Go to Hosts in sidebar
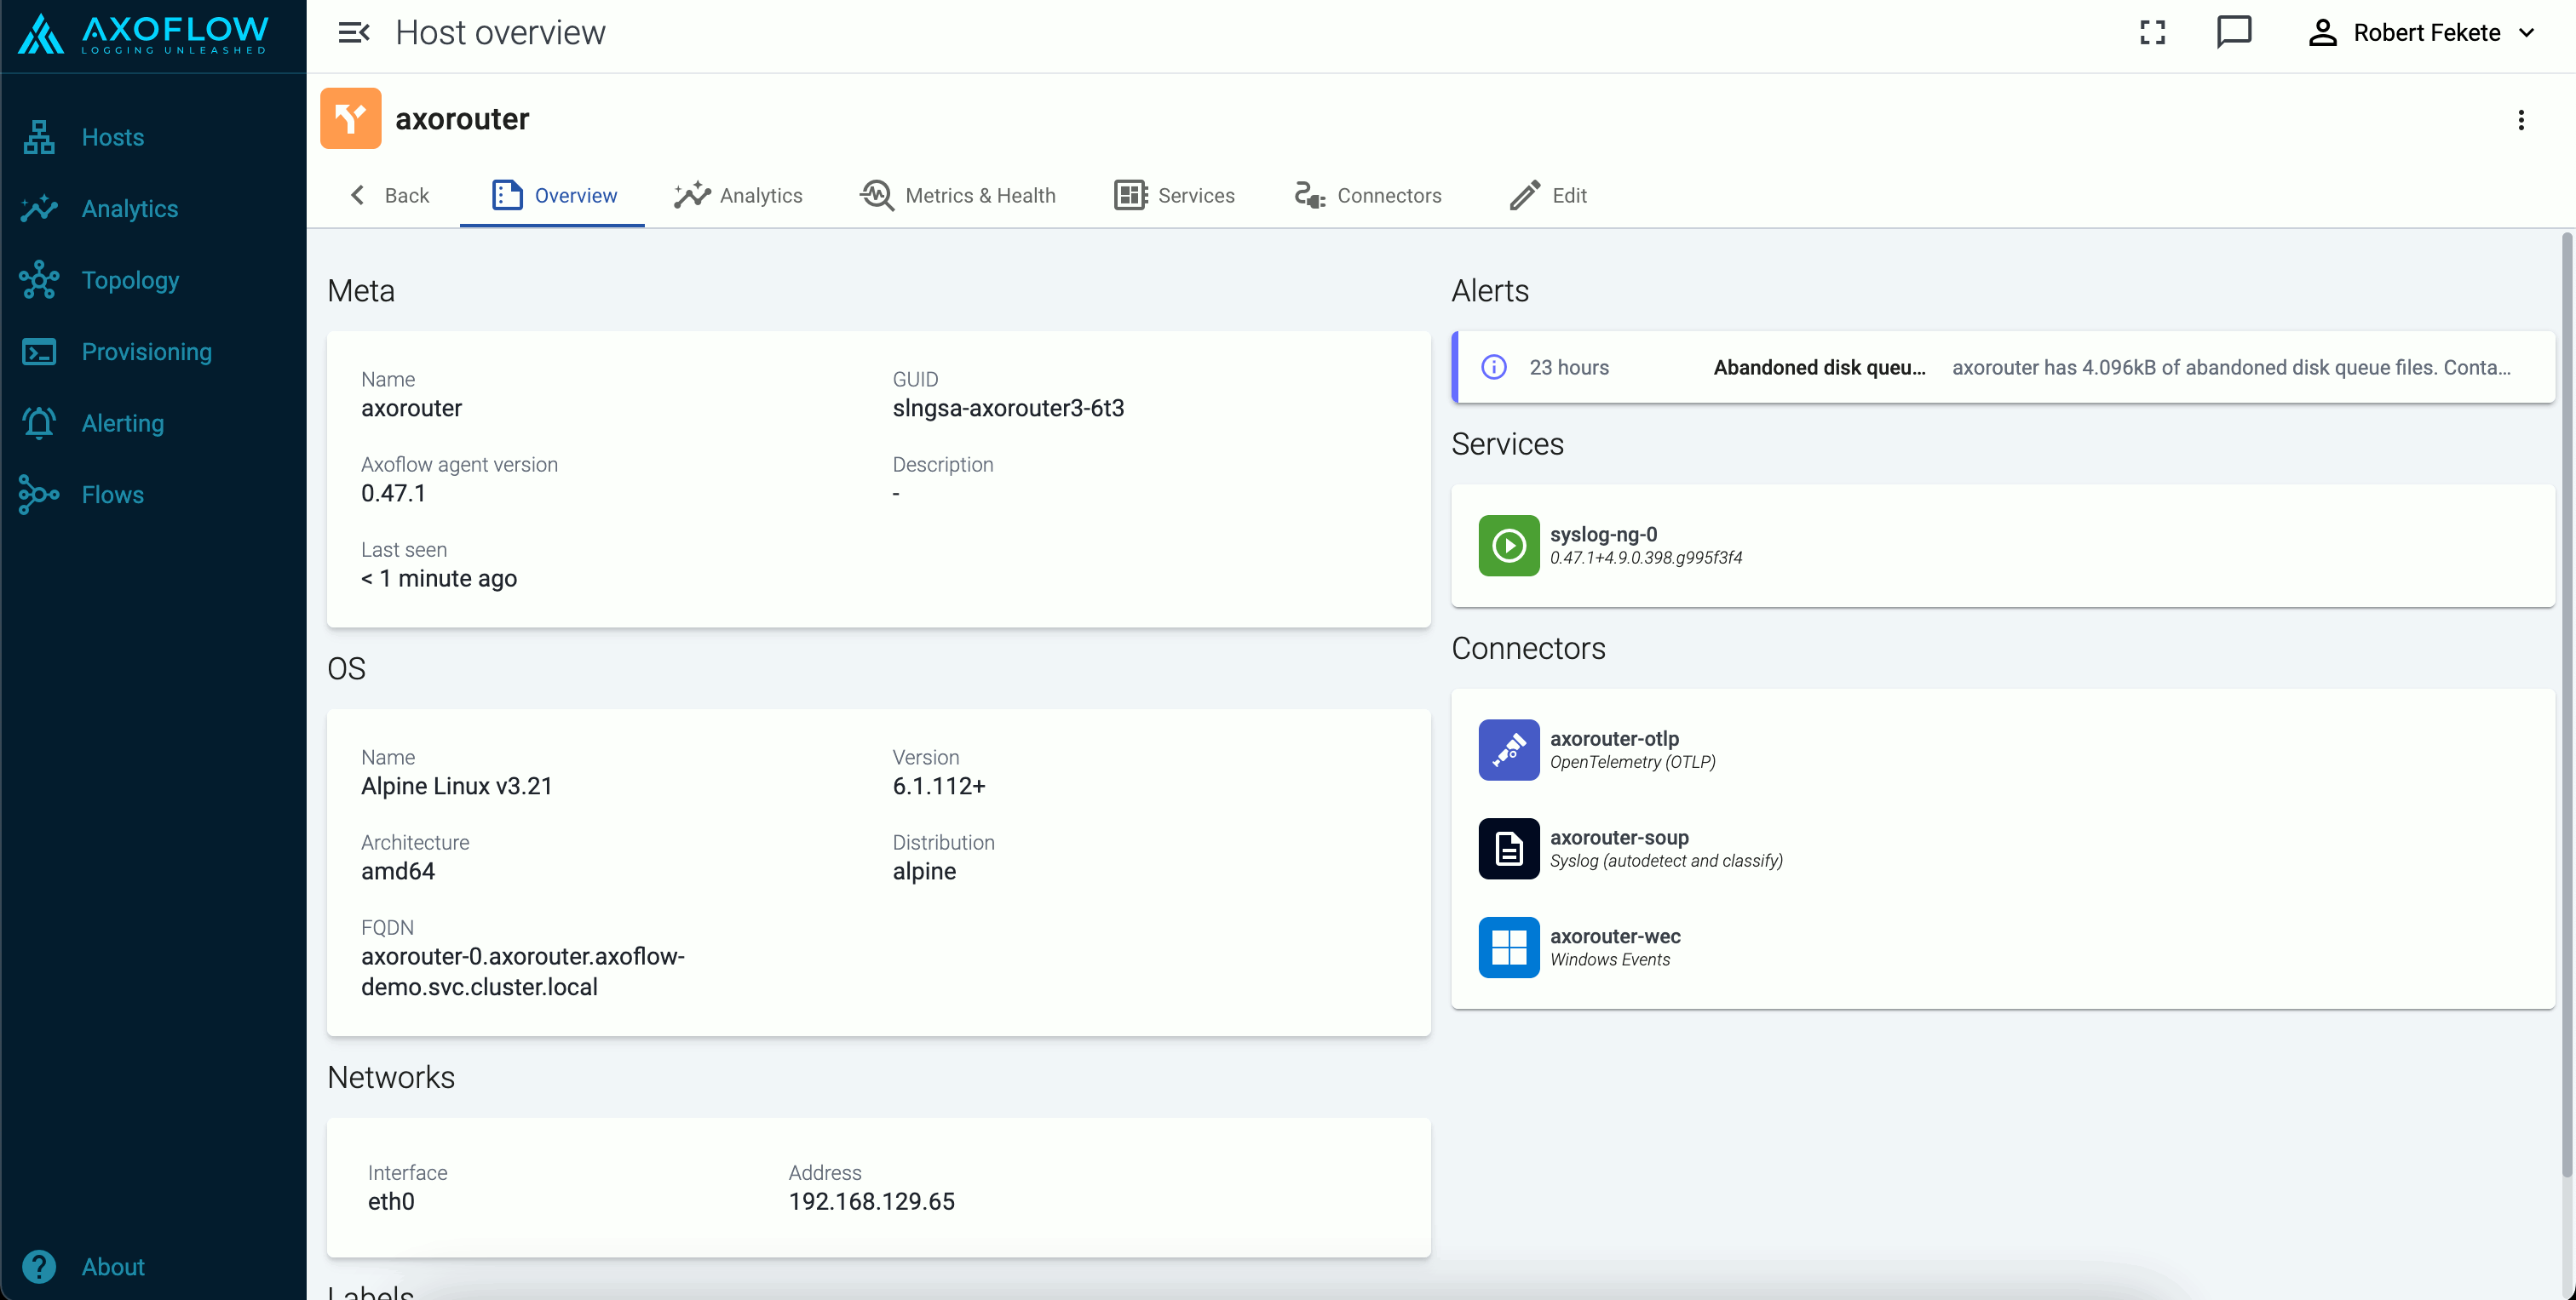Image resolution: width=2576 pixels, height=1300 pixels. coord(112,137)
